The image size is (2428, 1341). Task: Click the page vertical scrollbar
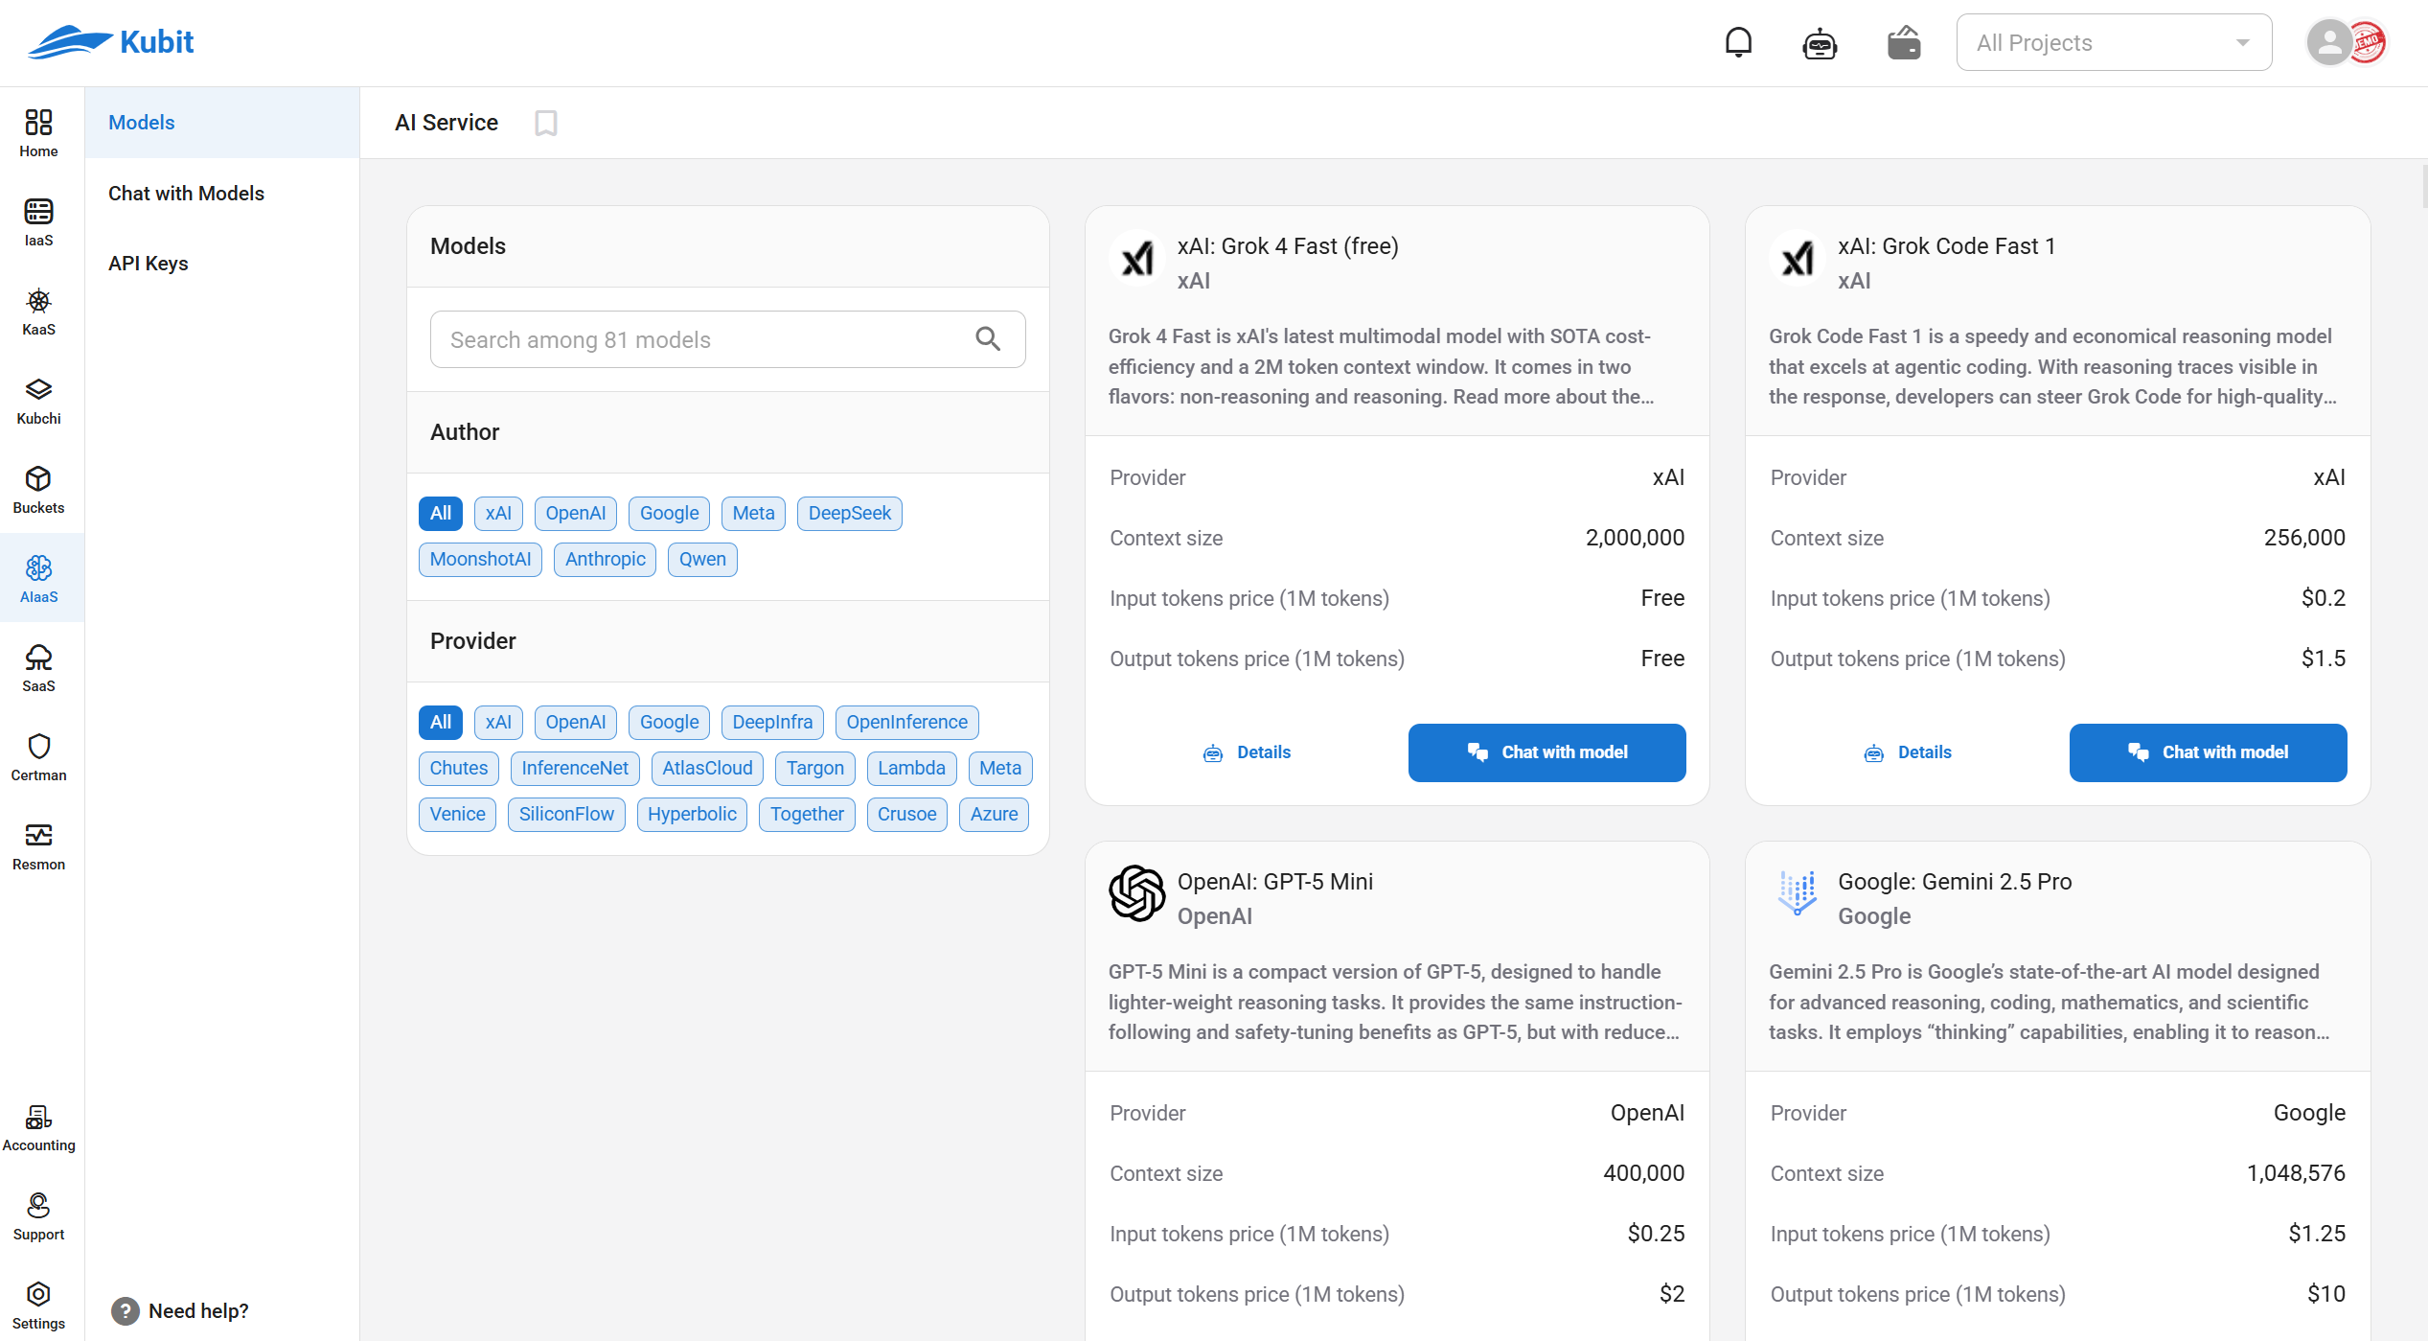tap(2423, 187)
